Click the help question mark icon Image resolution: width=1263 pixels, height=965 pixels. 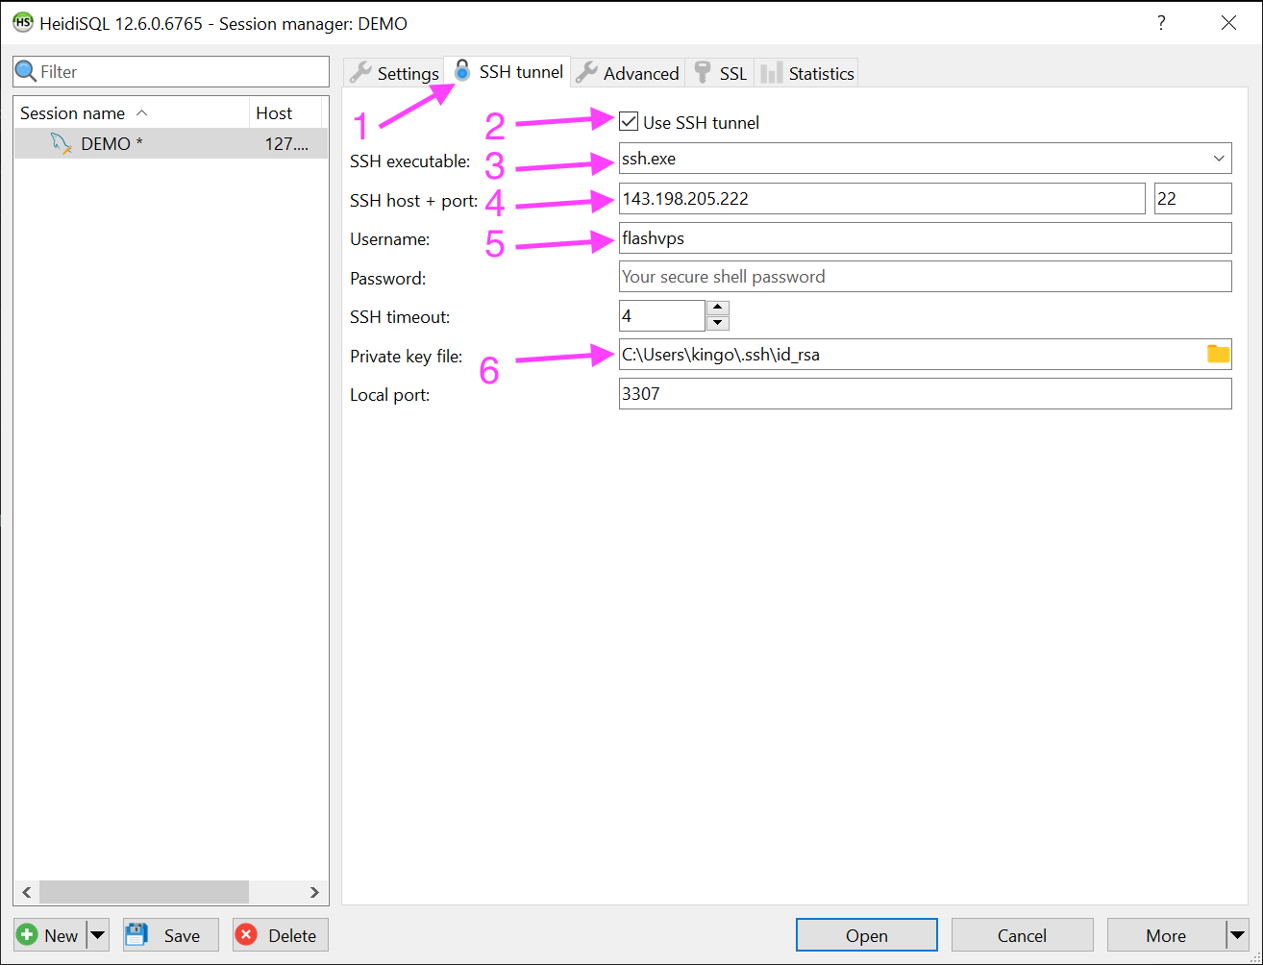pyautogui.click(x=1161, y=23)
